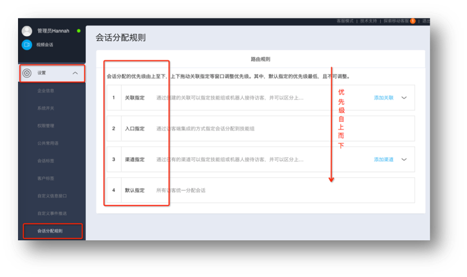Open 技术支持 from the top bar
The height and width of the screenshot is (277, 467).
pyautogui.click(x=368, y=21)
